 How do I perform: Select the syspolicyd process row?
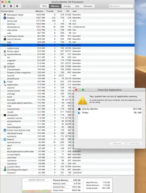tap(67, 164)
